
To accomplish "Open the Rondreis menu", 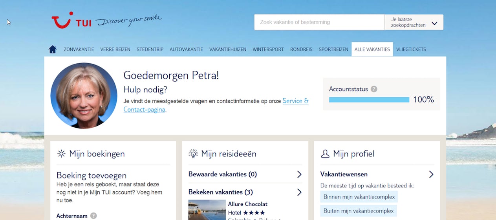I will 301,49.
